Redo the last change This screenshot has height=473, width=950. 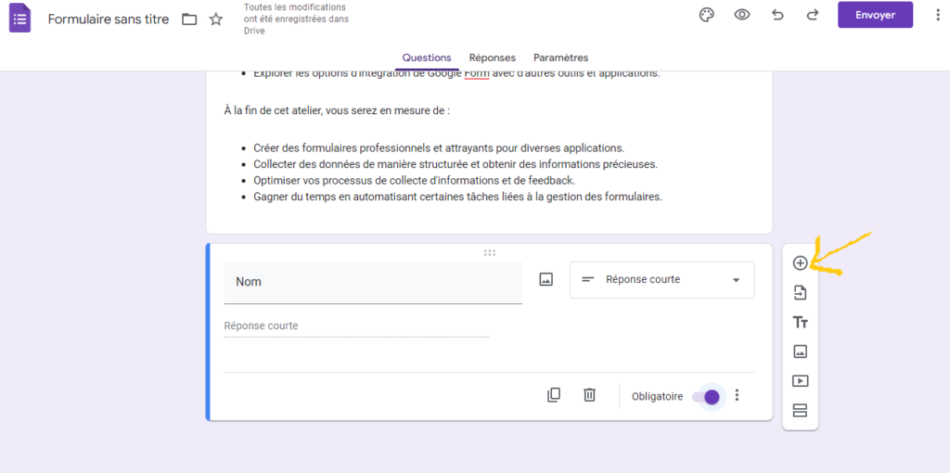click(813, 15)
